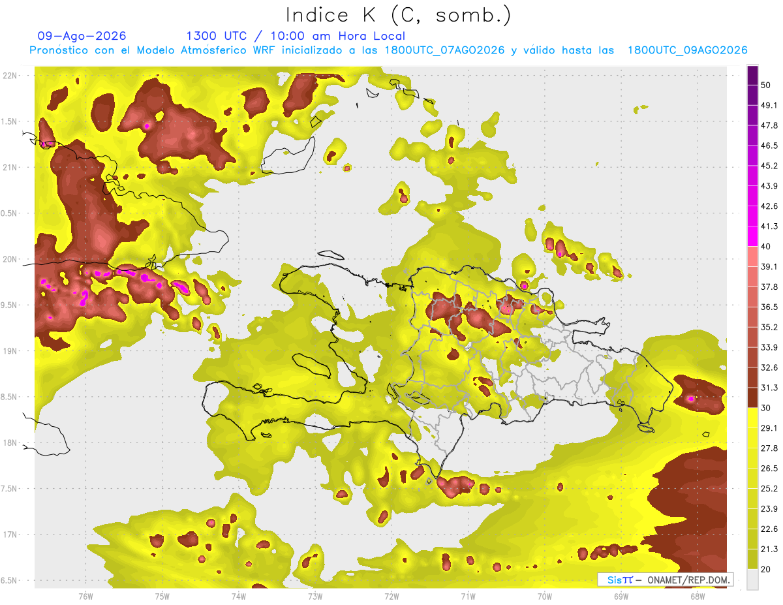
Task: Pick the olive swatch between 20 and 21.3
Action: pos(752,559)
